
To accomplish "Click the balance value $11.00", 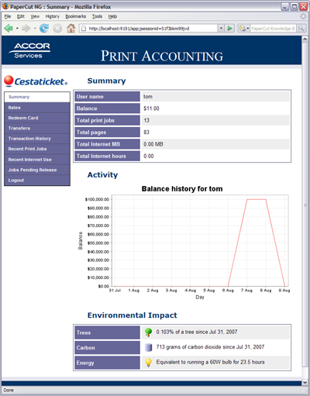I will (151, 108).
